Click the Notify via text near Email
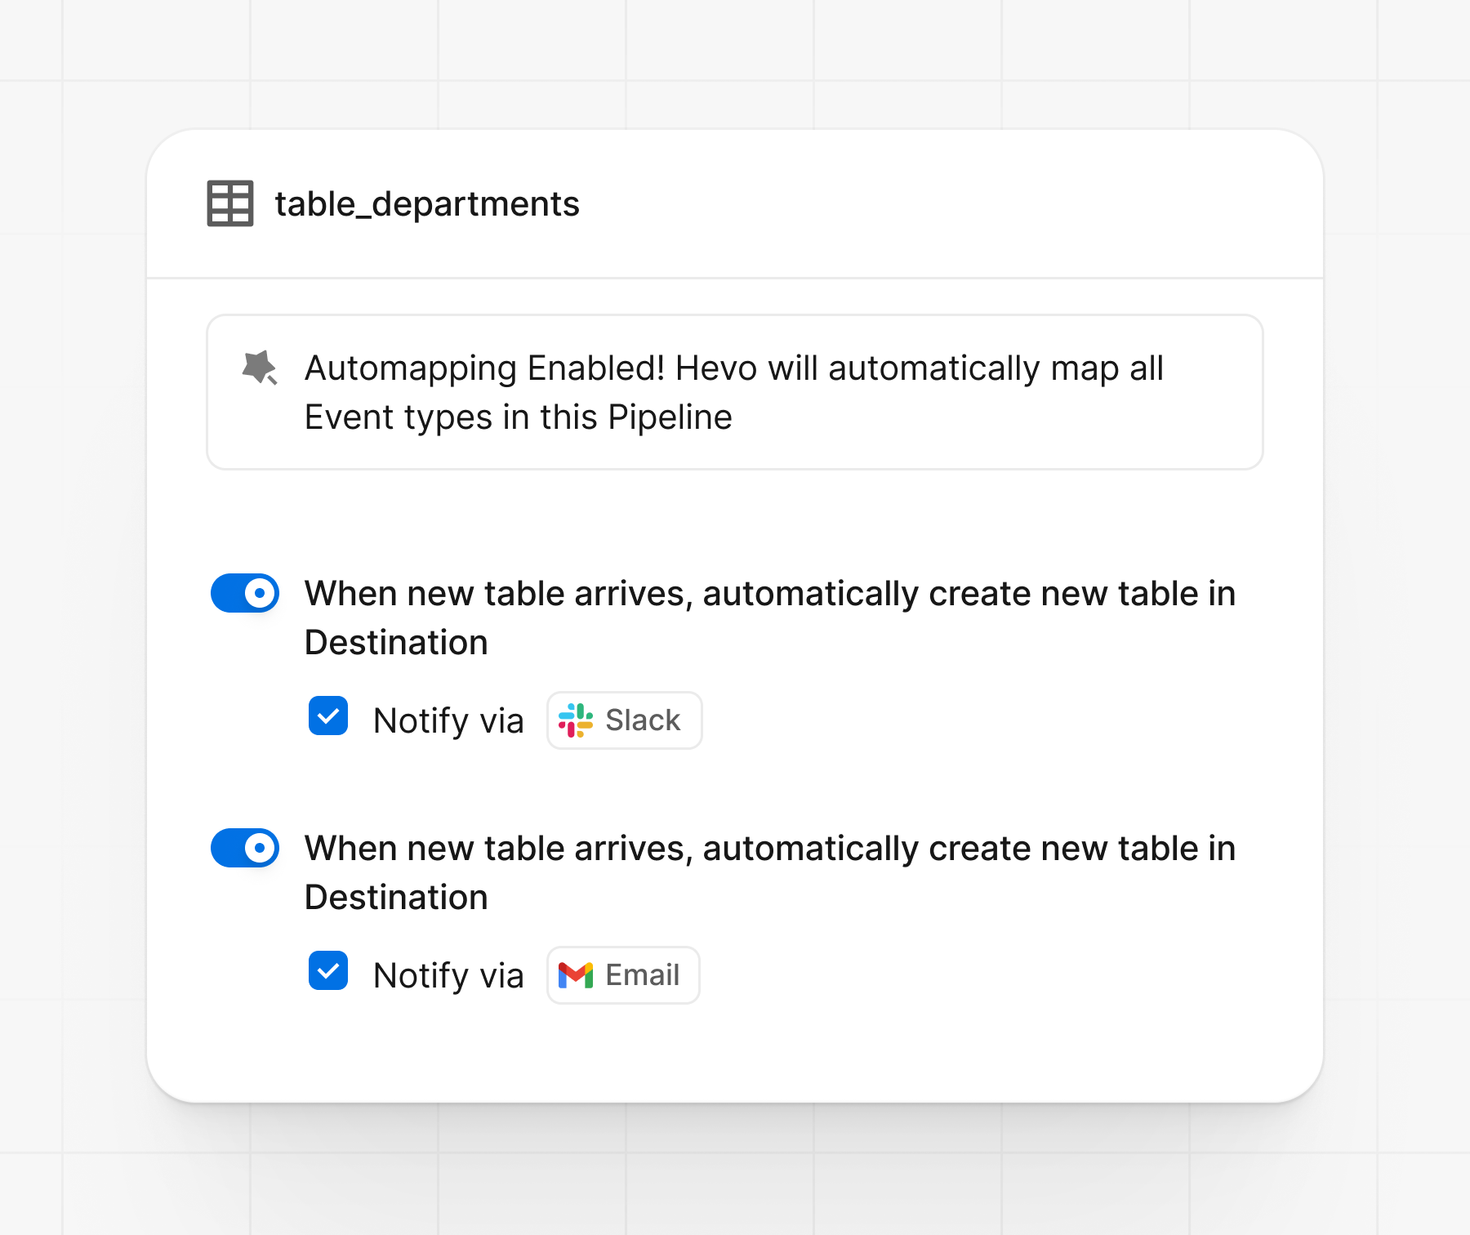The height and width of the screenshot is (1235, 1470). (x=448, y=974)
